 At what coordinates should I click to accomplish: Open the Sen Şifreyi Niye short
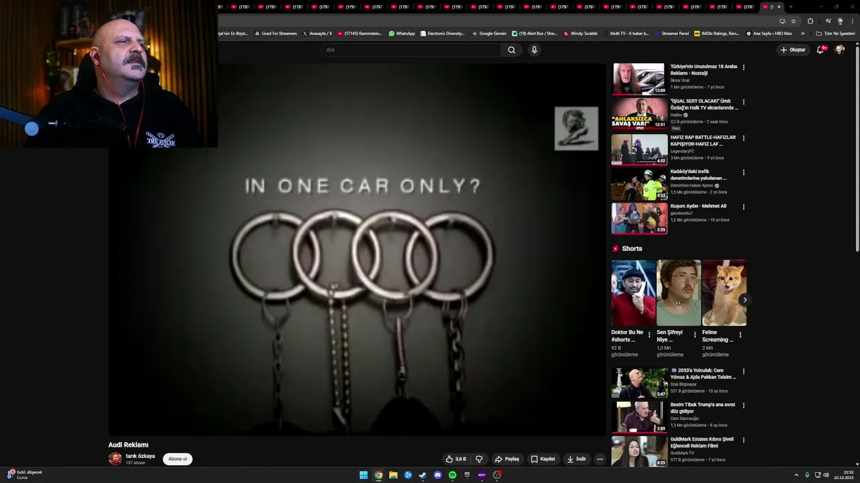tap(679, 292)
